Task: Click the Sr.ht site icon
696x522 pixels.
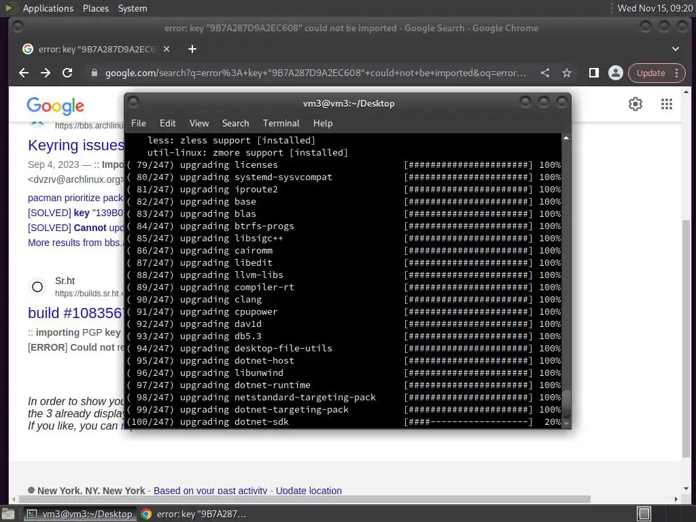Action: point(38,287)
